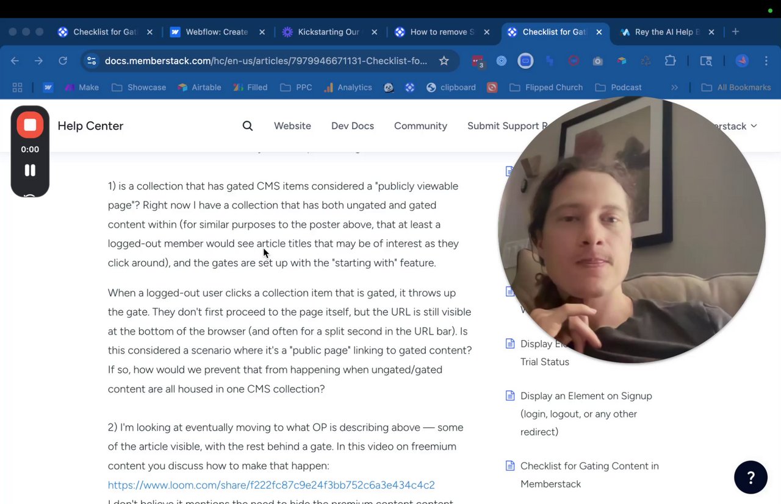781x504 pixels.
Task: Open the Make bookmark
Action: [81, 87]
